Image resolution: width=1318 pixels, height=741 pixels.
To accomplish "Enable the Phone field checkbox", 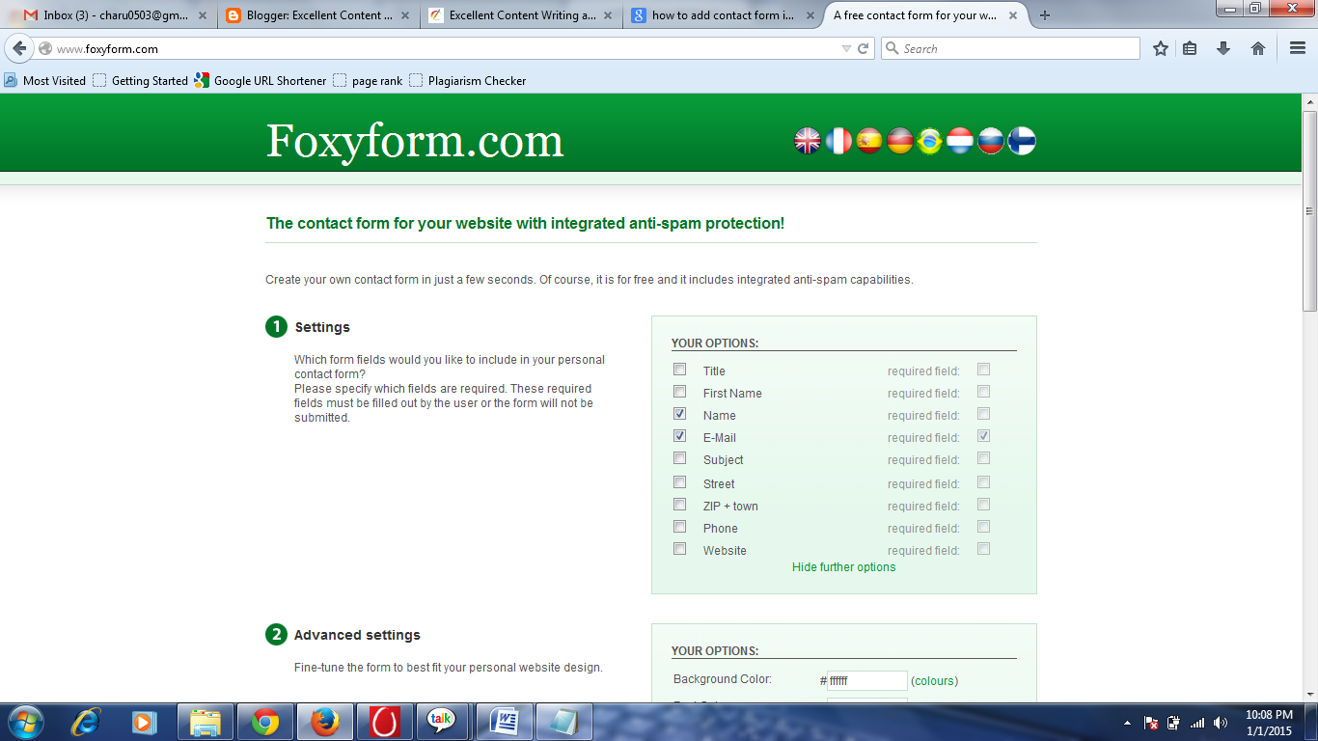I will [680, 527].
